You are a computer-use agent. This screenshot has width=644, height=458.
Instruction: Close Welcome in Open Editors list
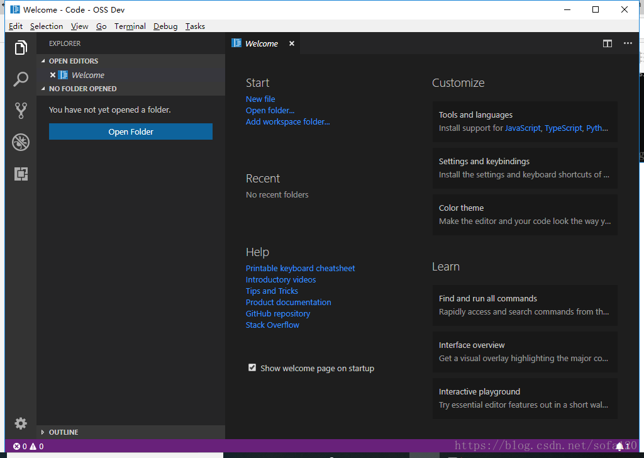(53, 75)
